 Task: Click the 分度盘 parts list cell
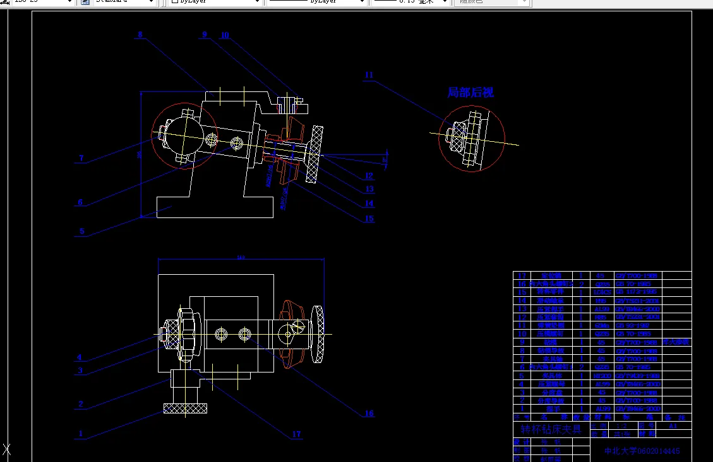click(551, 393)
